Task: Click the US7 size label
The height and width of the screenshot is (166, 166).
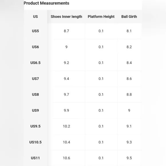Action: tap(35, 79)
